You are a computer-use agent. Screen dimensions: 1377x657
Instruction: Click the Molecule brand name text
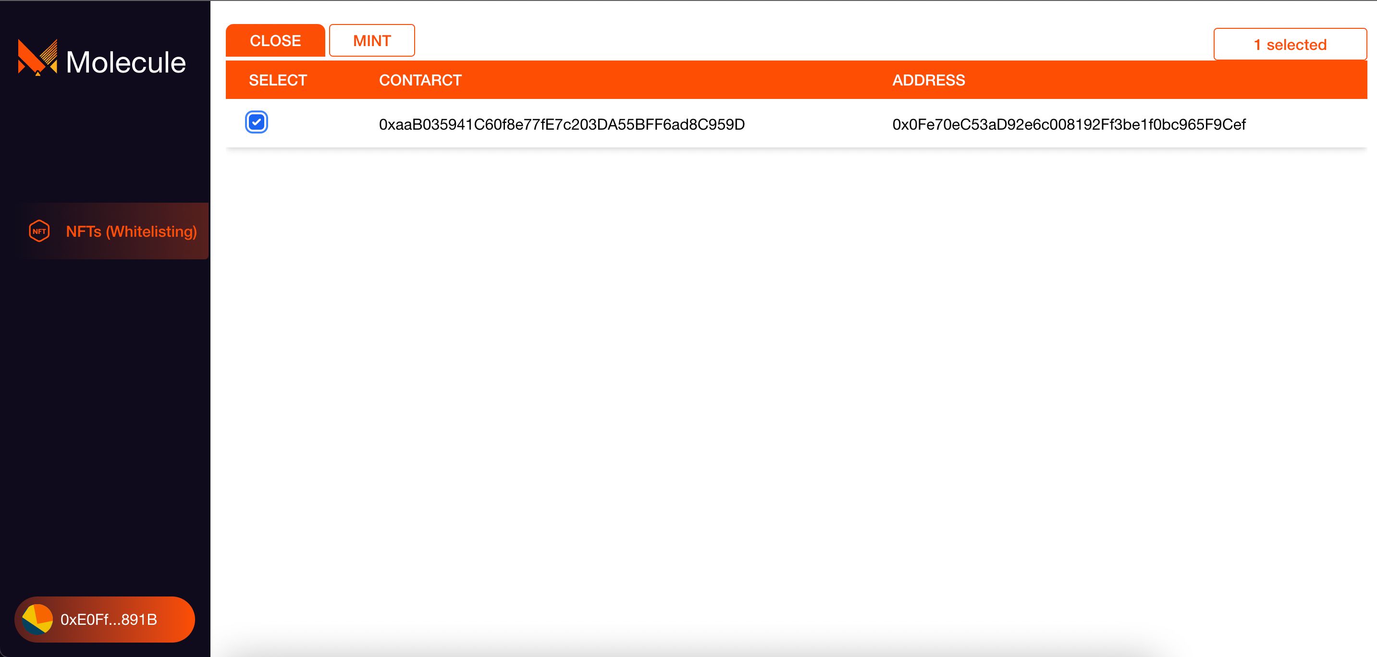tap(125, 62)
